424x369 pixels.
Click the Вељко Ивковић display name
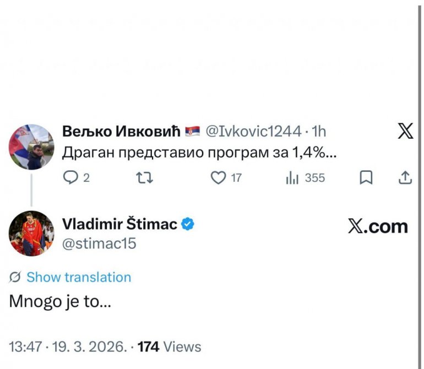(121, 132)
